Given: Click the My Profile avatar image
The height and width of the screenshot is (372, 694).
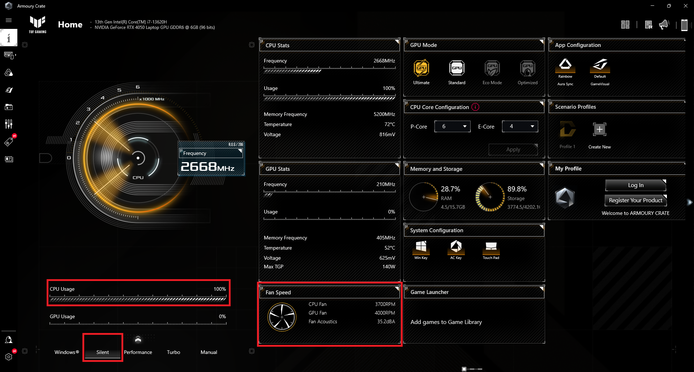Looking at the screenshot, I should tap(565, 198).
